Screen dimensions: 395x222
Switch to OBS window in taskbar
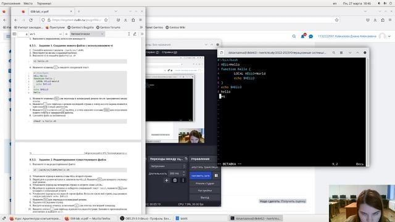146,218
